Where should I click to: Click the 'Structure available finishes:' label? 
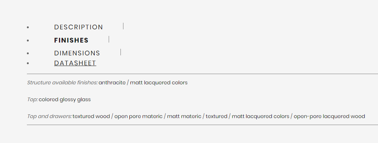(x=62, y=83)
